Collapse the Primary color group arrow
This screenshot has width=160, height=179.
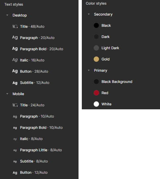pyautogui.click(x=89, y=70)
